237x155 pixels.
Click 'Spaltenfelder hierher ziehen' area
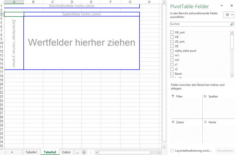click(82, 14)
